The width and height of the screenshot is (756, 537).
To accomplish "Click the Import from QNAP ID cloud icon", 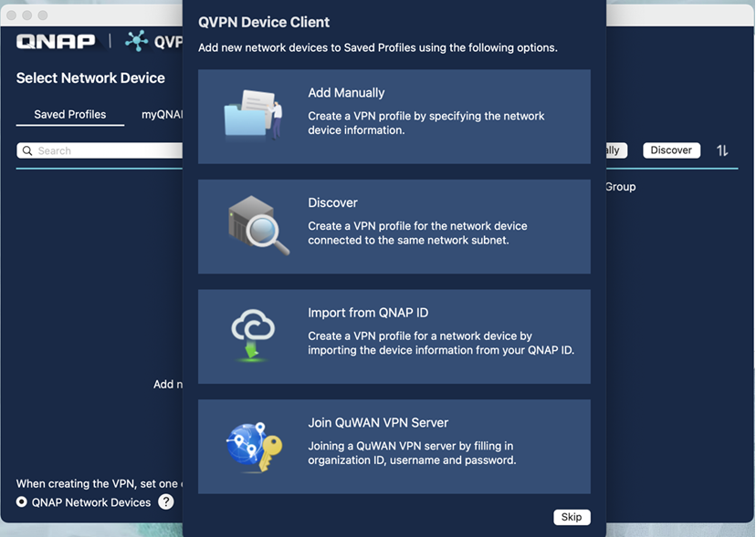I will [x=253, y=335].
